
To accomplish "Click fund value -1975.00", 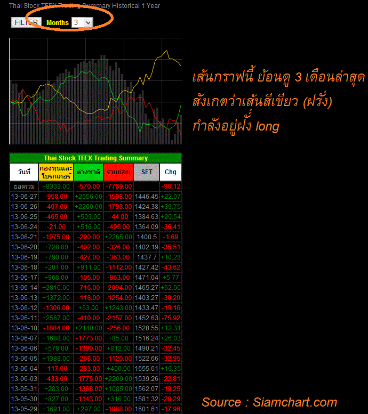I will pos(56,237).
